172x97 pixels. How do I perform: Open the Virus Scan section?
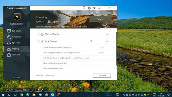[16, 37]
